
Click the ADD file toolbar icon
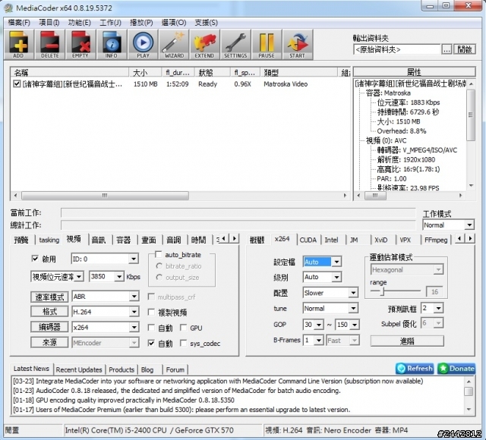[18, 45]
